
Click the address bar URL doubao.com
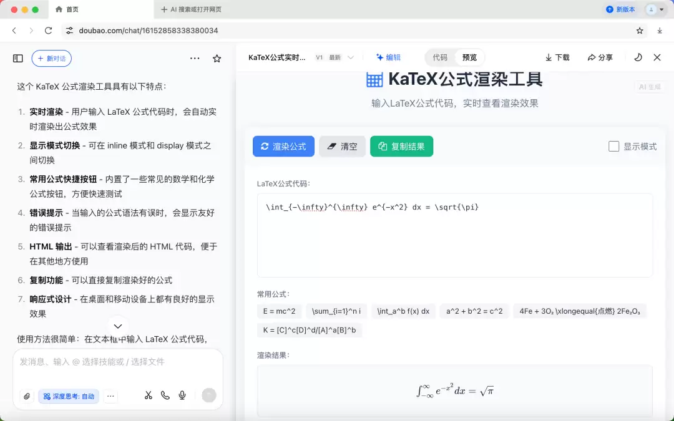pyautogui.click(x=149, y=31)
